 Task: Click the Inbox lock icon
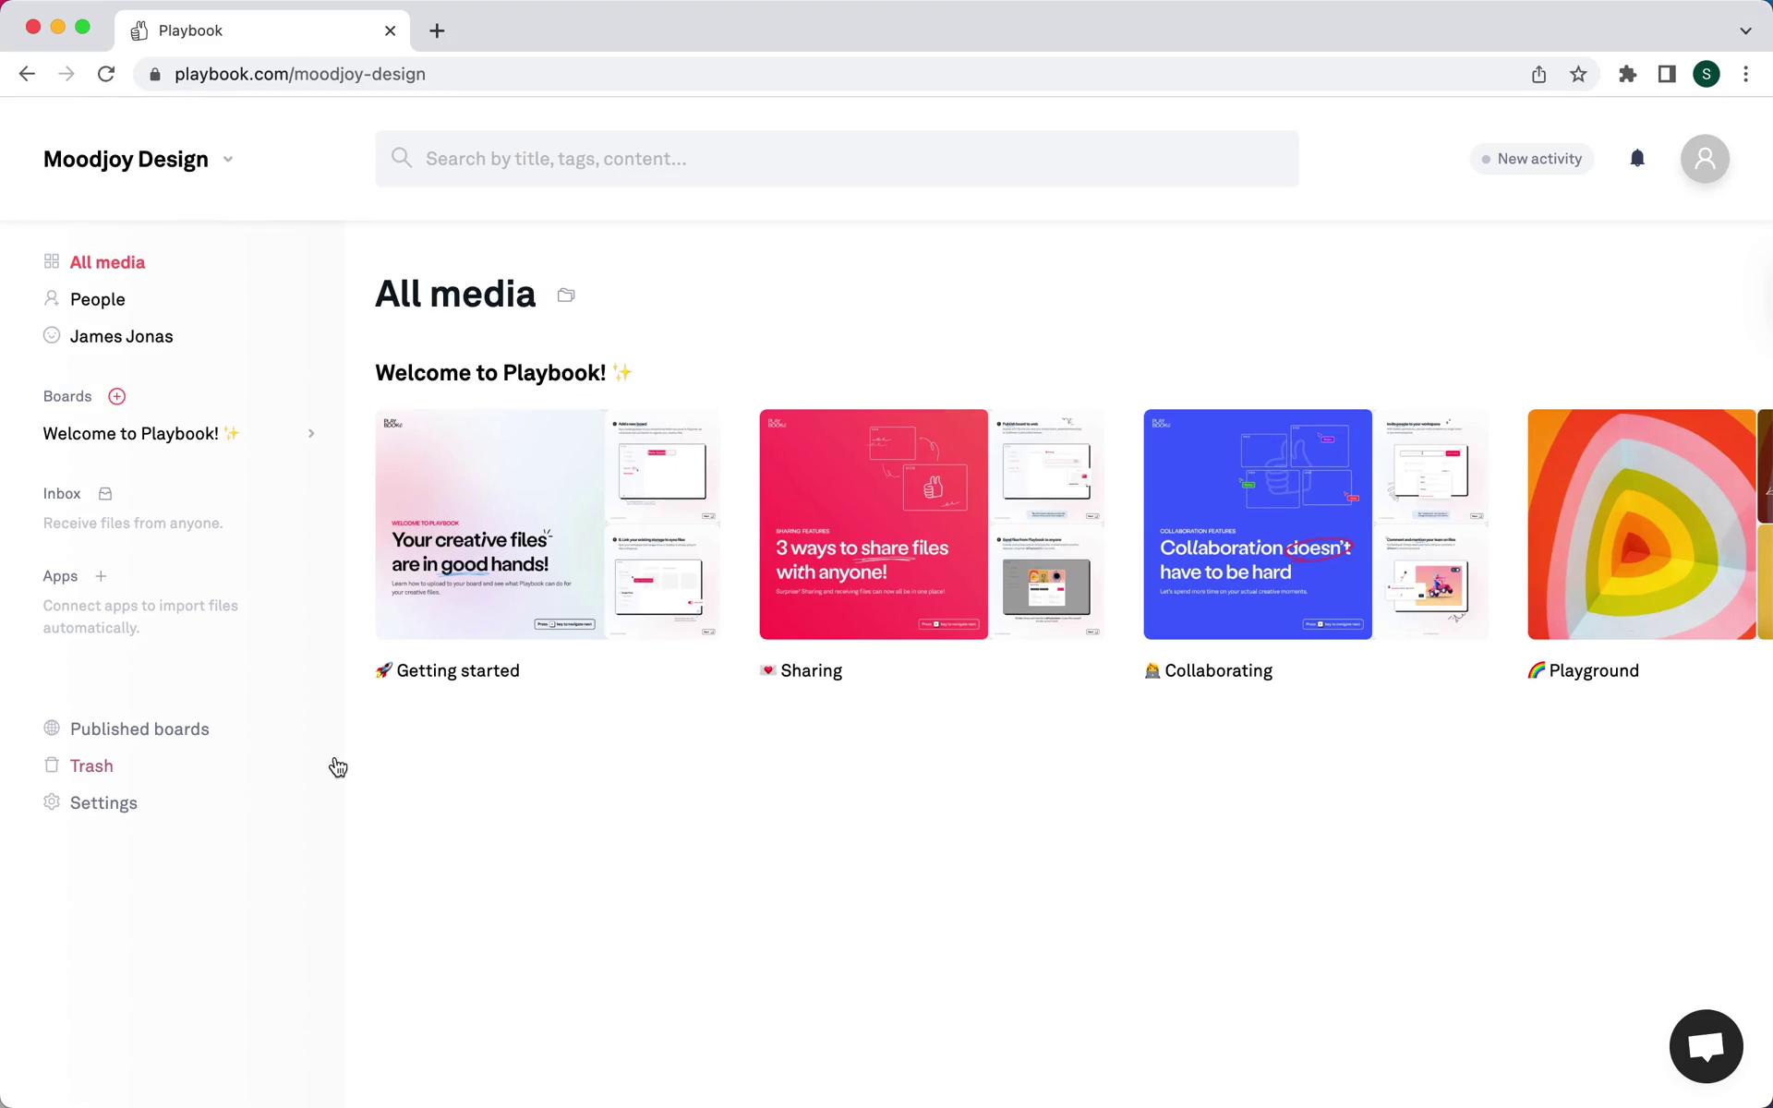click(104, 493)
